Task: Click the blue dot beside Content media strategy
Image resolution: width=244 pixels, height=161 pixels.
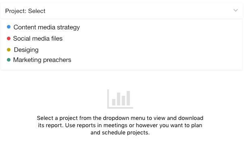Action: click(x=9, y=27)
